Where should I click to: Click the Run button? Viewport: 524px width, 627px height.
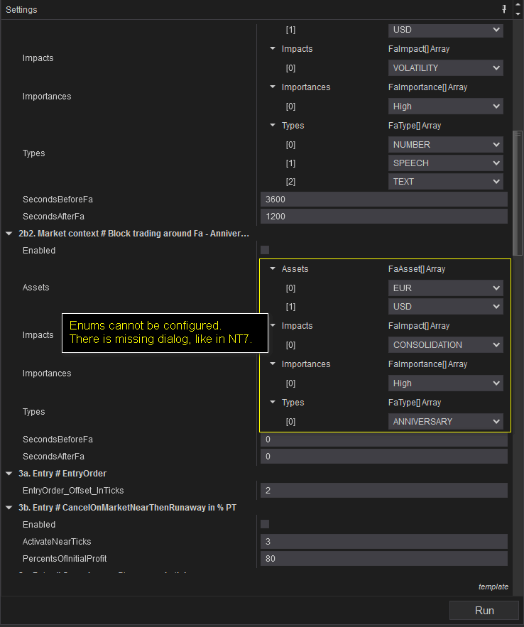pyautogui.click(x=484, y=610)
